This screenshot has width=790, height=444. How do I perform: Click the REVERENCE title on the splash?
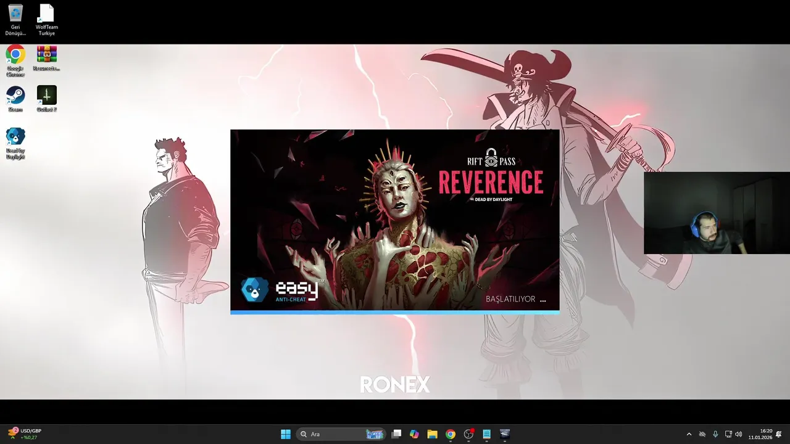pos(491,182)
